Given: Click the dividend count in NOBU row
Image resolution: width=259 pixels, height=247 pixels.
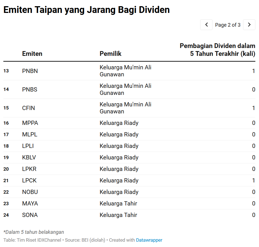Looking at the screenshot, I should click(254, 192).
